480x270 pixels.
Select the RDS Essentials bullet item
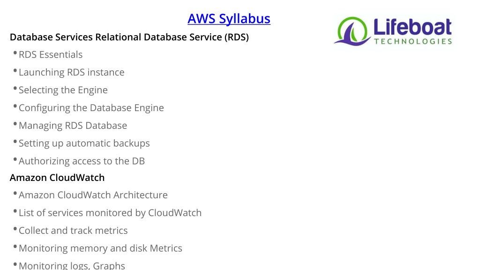click(51, 54)
